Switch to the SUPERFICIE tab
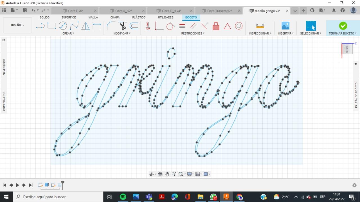Viewport: 360px width, 202px height. pyautogui.click(x=69, y=17)
